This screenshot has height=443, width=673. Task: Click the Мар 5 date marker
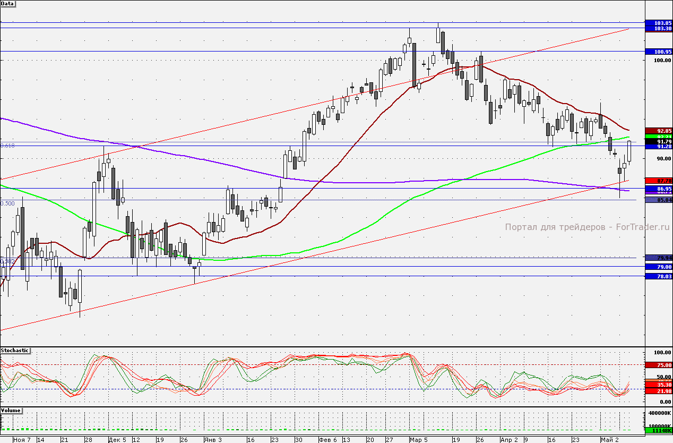click(x=419, y=440)
